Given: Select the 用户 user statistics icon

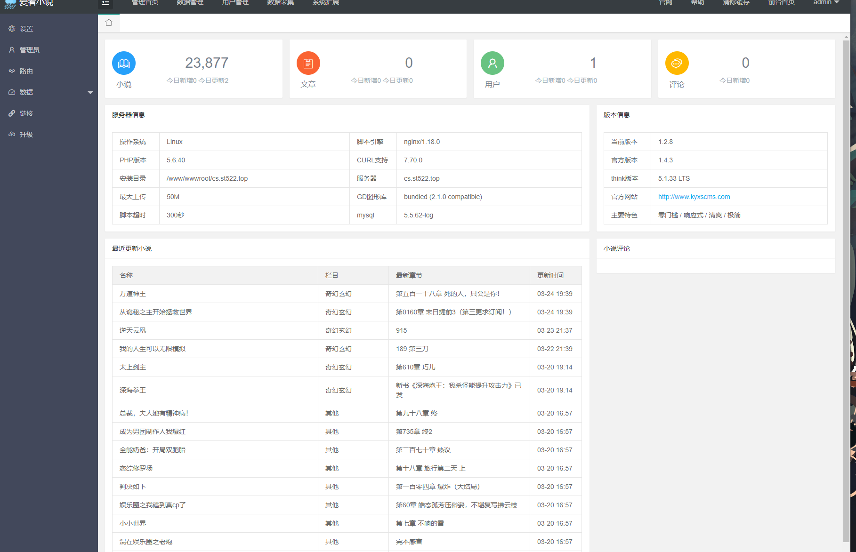Looking at the screenshot, I should pyautogui.click(x=493, y=63).
